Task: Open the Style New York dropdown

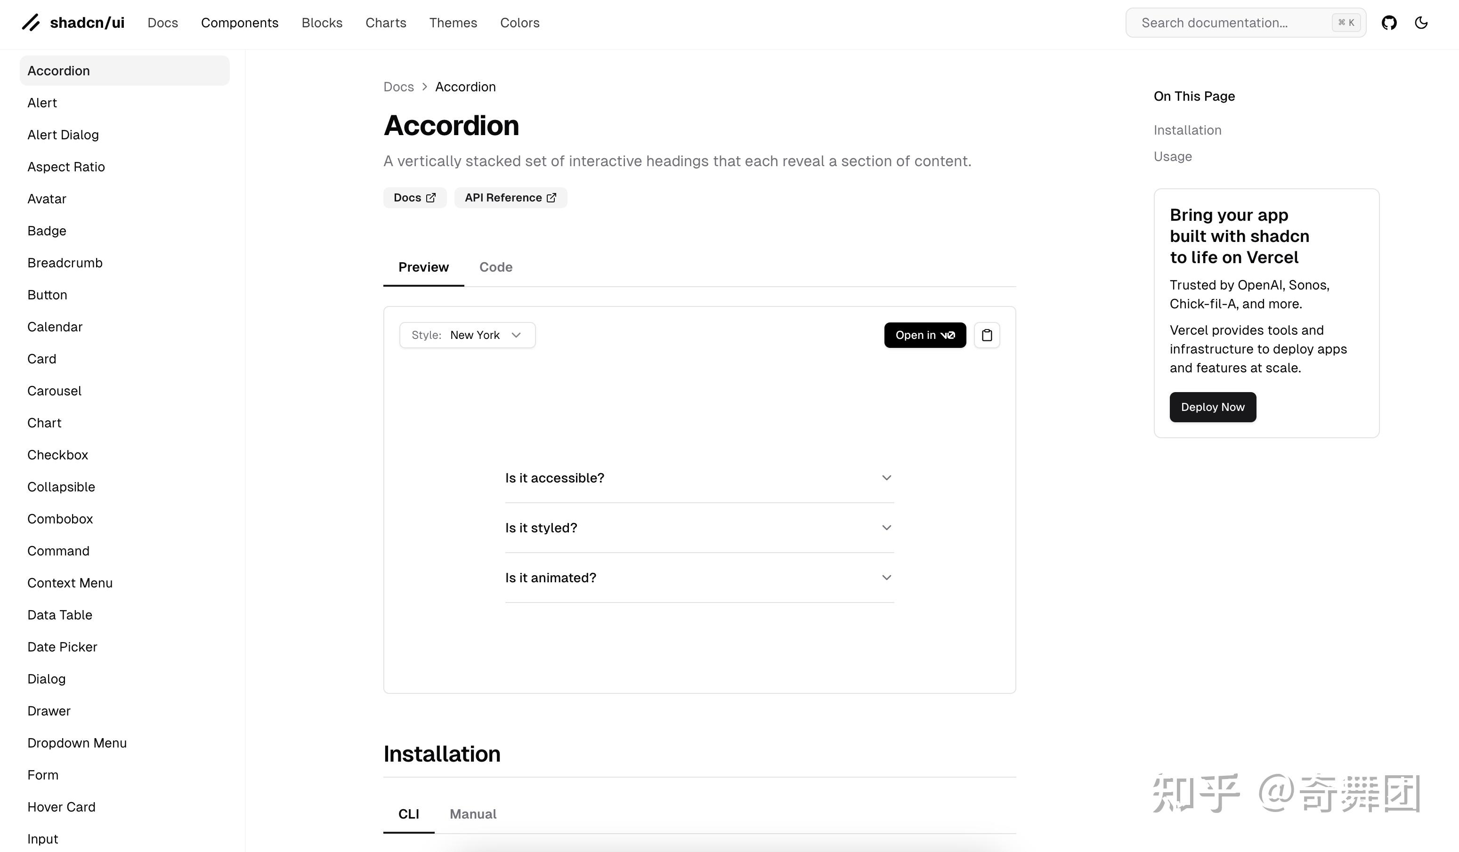Action: click(x=467, y=335)
